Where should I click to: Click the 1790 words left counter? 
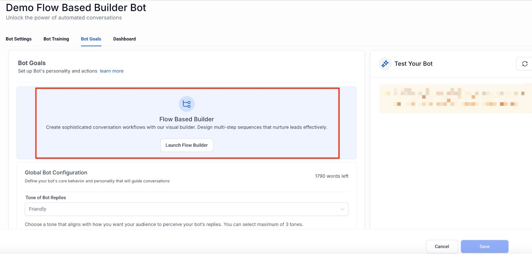(332, 176)
